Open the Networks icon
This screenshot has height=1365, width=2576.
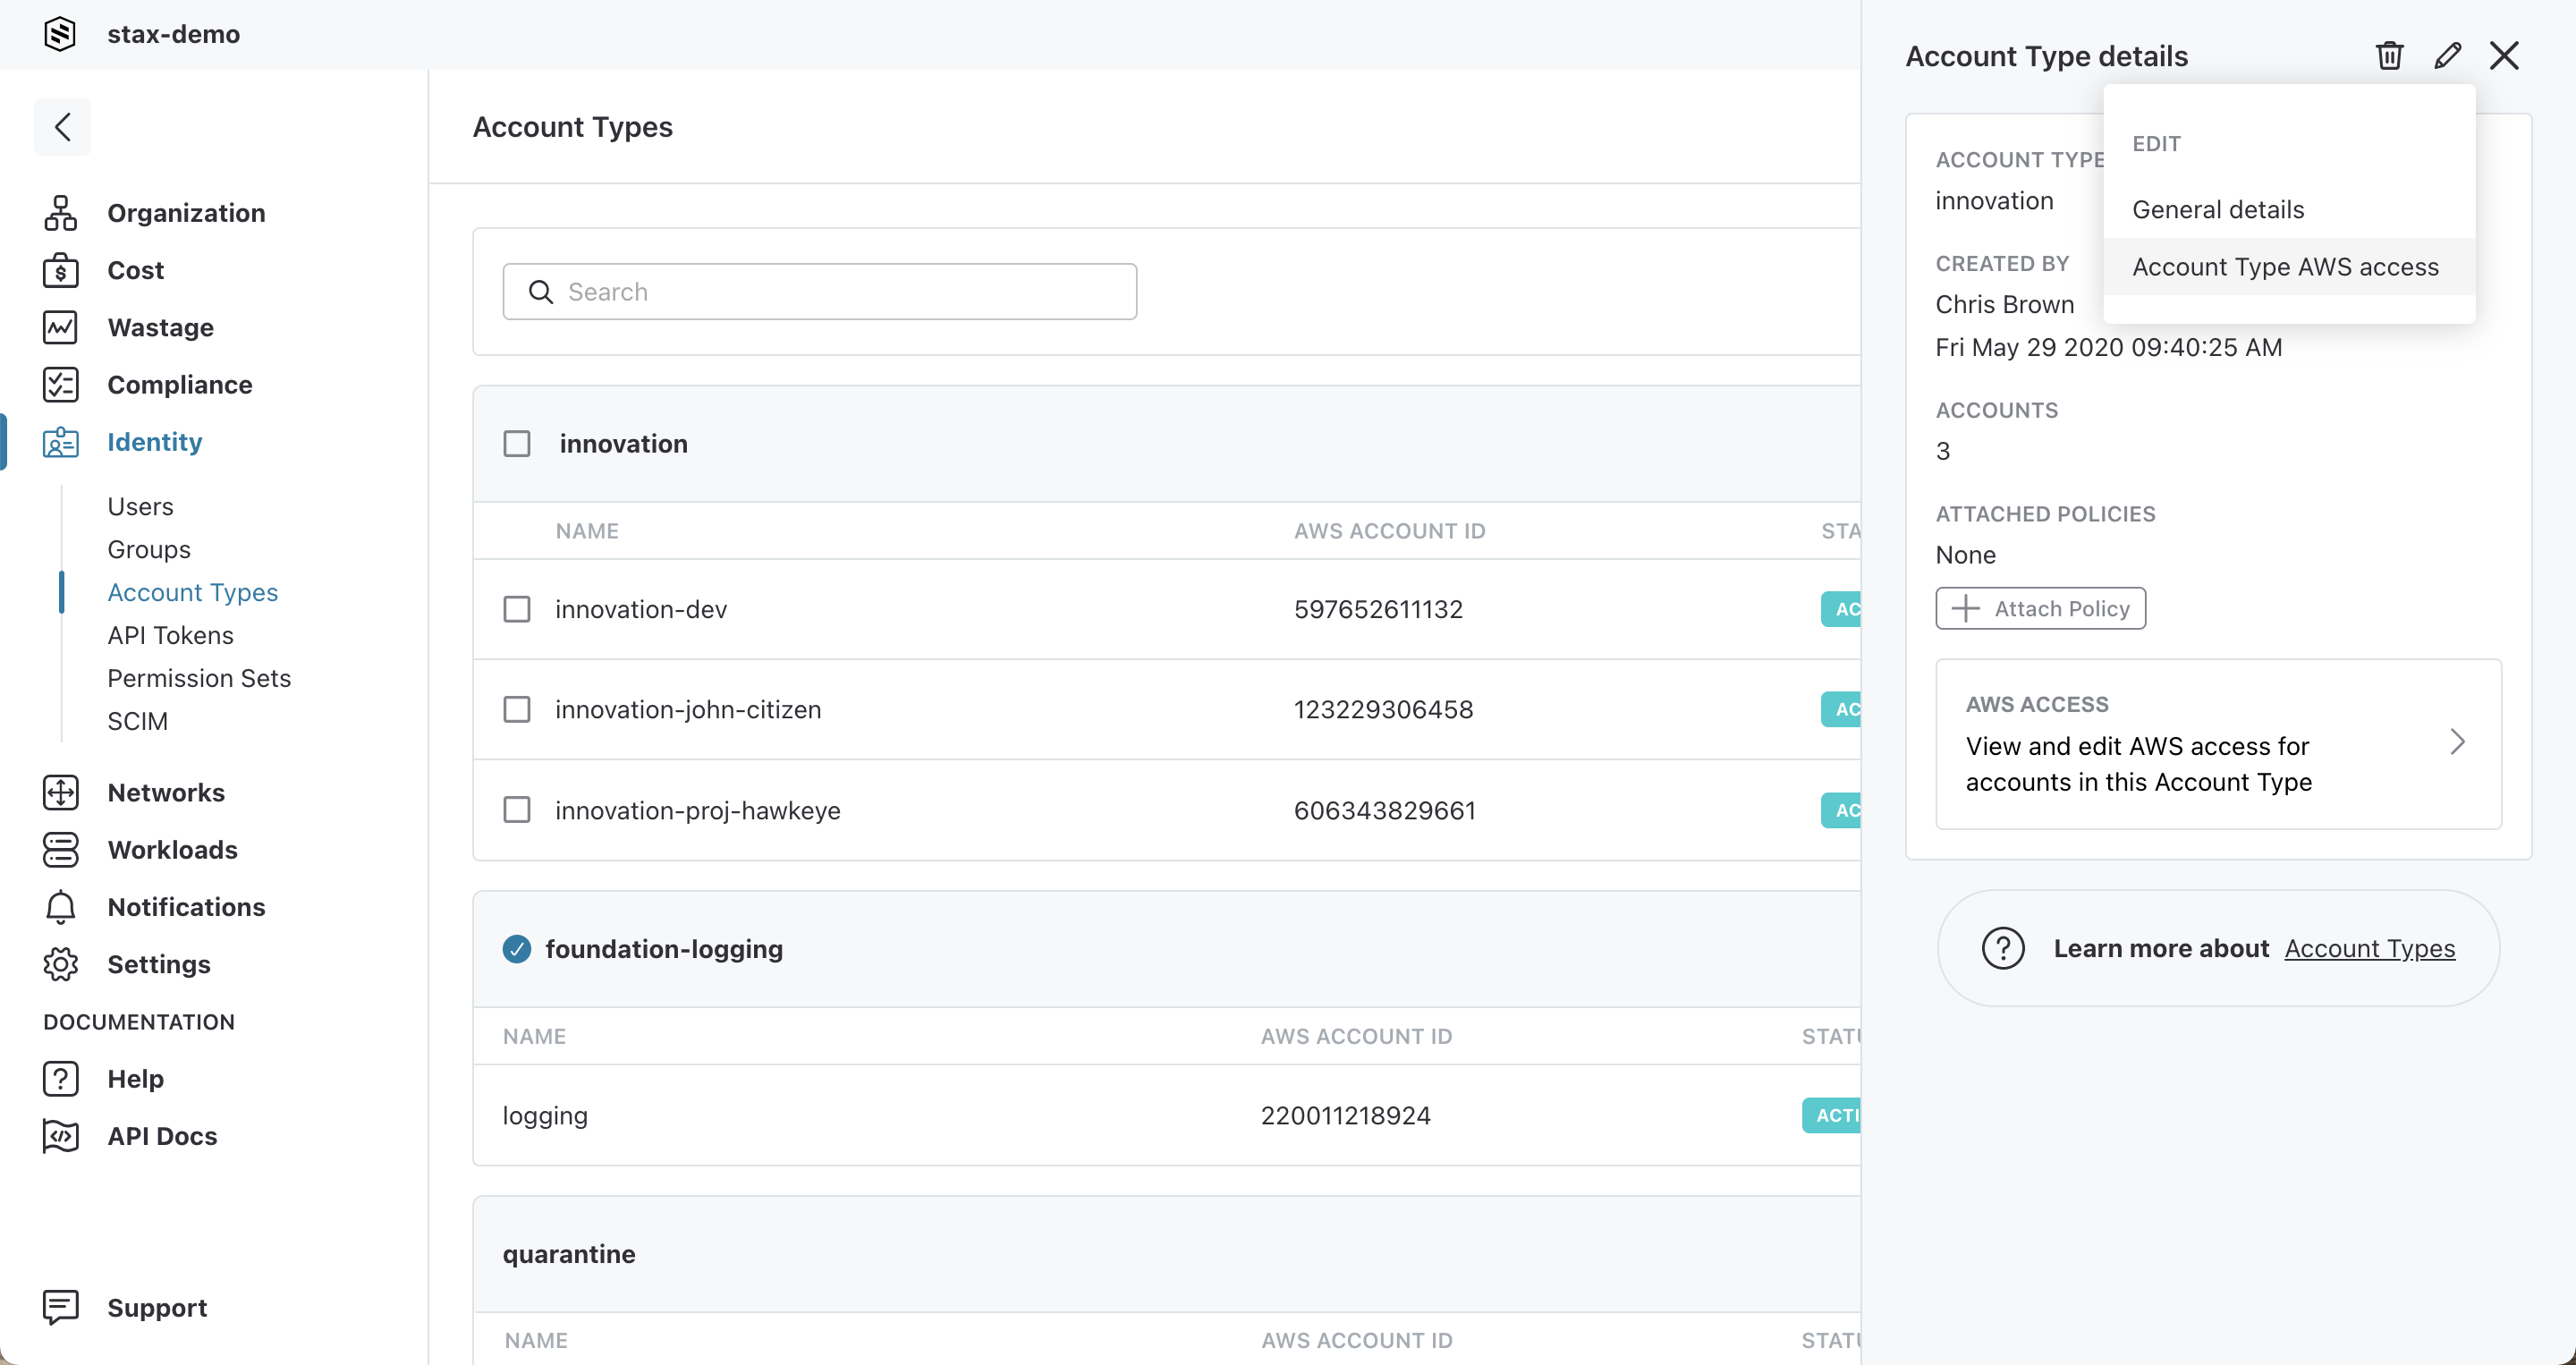click(60, 792)
